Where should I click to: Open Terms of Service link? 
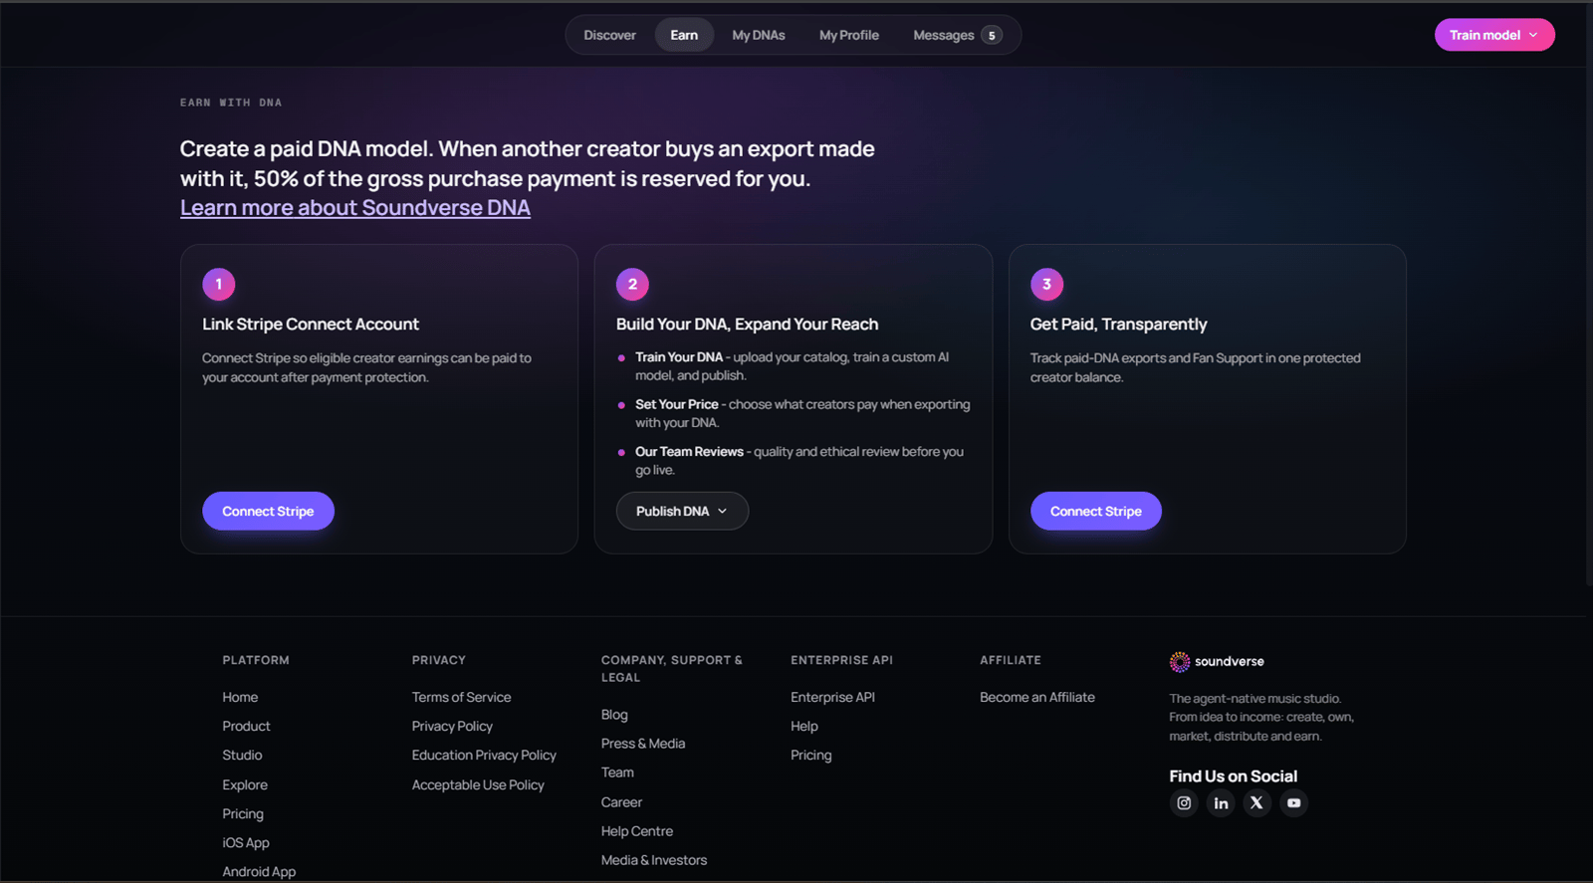point(461,697)
